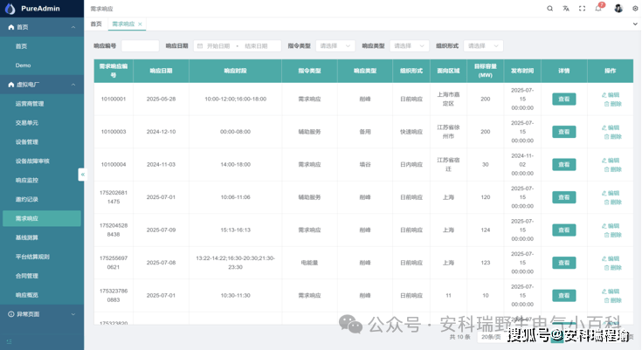Open 交易单元 in the sidebar

tap(42, 123)
